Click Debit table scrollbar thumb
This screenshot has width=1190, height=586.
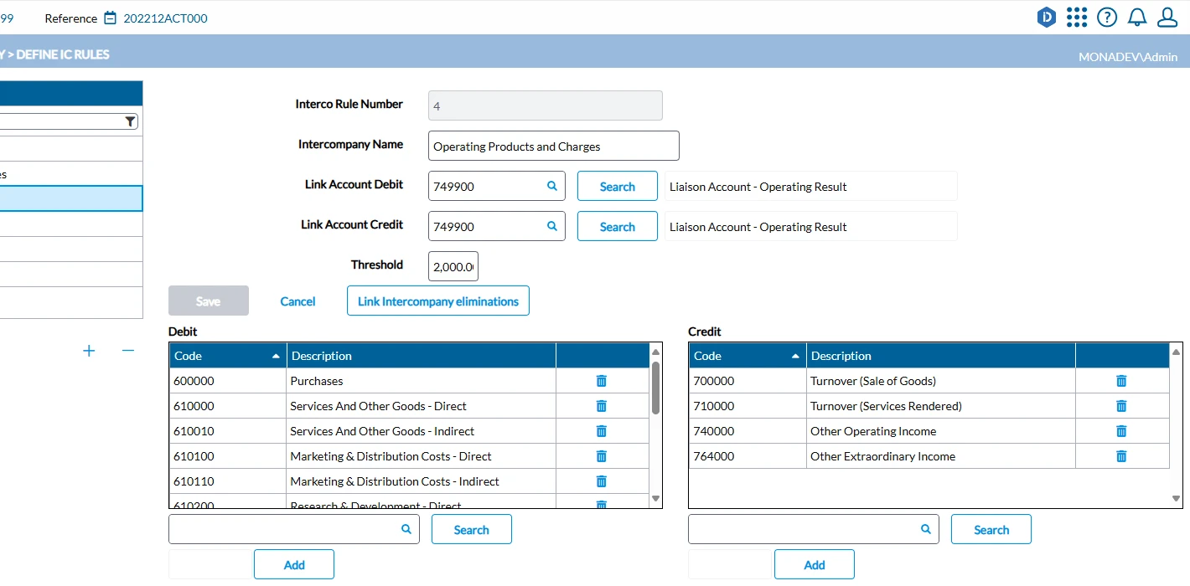(x=656, y=387)
